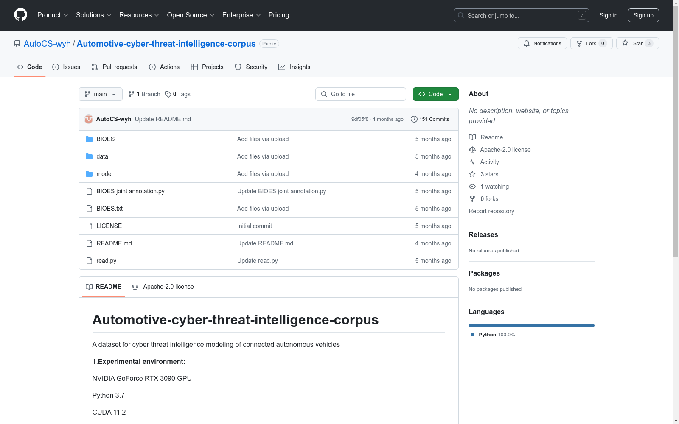
Task: Open the Enterprise dropdown menu
Action: [241, 15]
